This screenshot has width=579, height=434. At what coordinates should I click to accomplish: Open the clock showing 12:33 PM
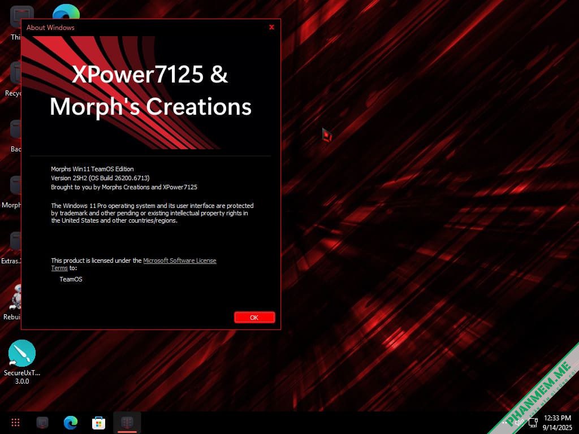557,423
